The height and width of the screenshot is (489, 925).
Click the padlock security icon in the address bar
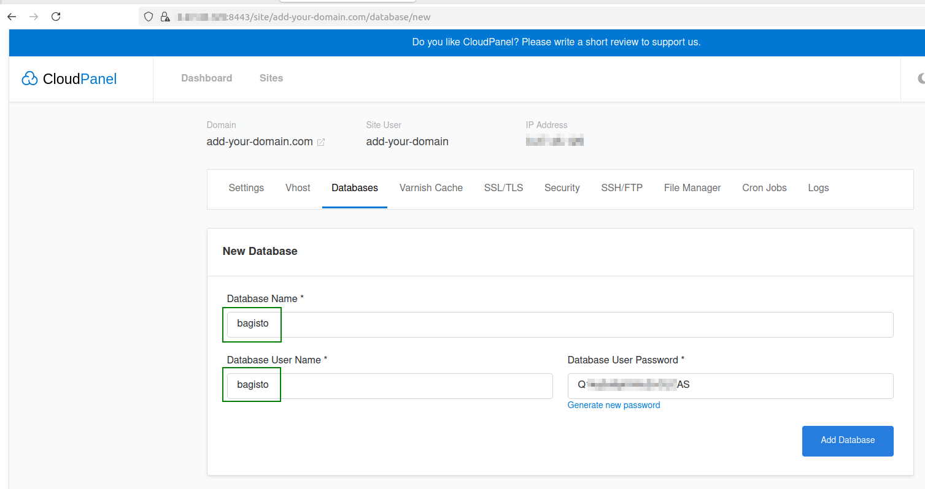click(164, 17)
